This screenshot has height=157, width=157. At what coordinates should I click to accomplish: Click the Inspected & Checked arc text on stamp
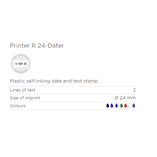tap(21, 56)
